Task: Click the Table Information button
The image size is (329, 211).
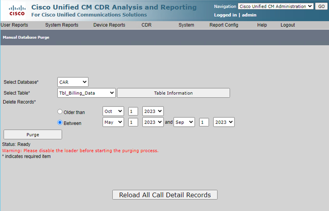Action: pos(173,93)
